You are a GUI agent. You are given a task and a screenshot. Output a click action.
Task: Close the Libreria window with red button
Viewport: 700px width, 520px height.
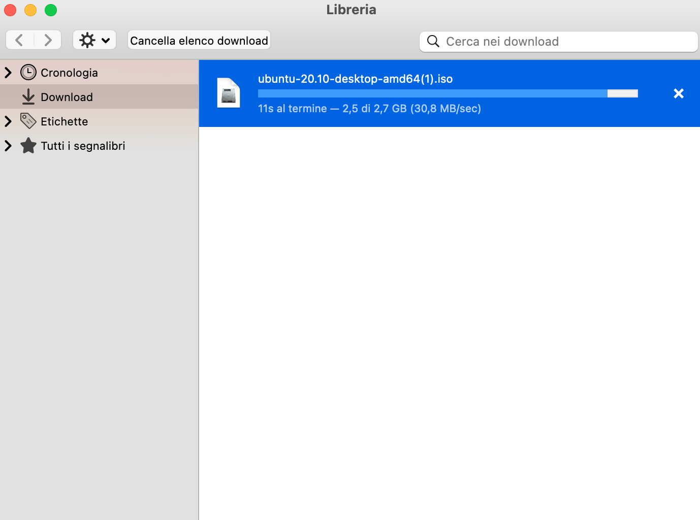[x=10, y=10]
